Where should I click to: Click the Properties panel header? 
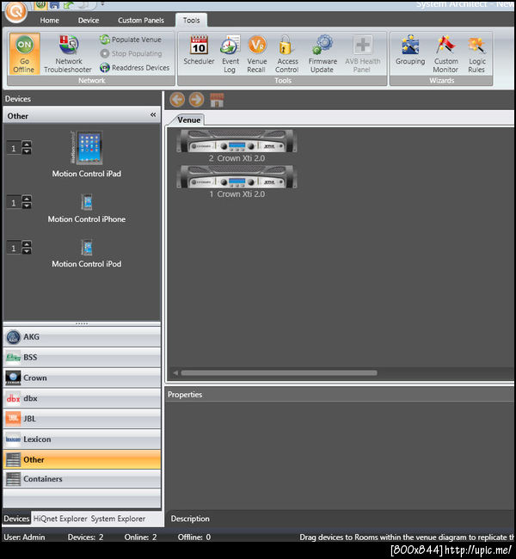tap(340, 394)
